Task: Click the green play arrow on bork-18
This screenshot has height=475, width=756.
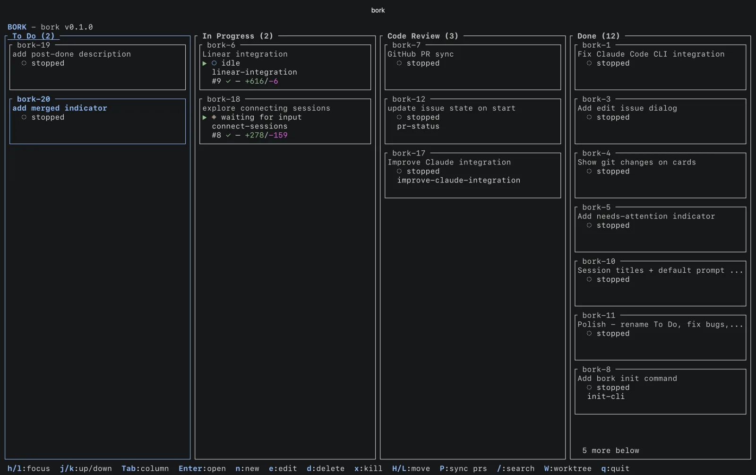Action: 205,117
